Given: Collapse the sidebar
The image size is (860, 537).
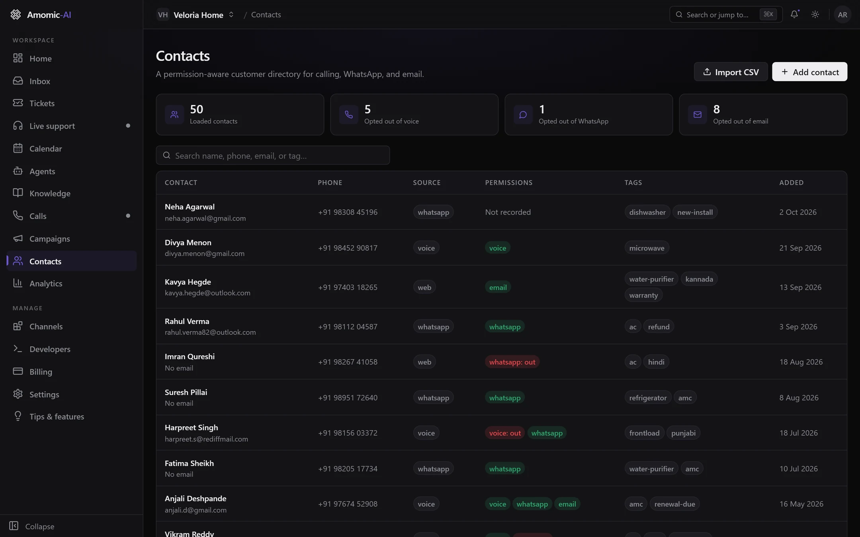Looking at the screenshot, I should tap(32, 526).
